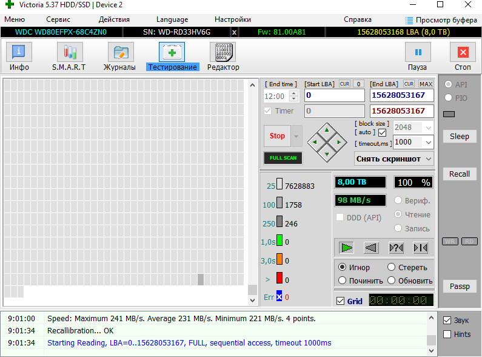Click MAX button next to End LBA
The image size is (482, 357).
click(426, 84)
